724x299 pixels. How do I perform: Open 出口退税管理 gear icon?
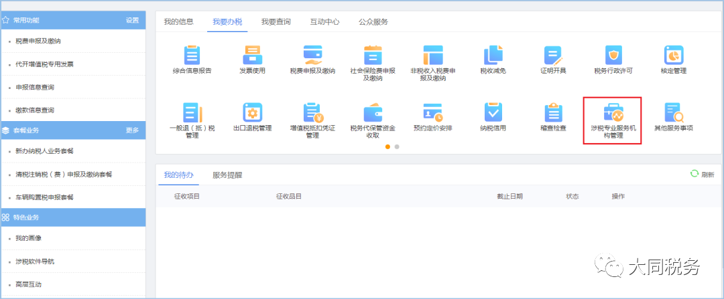[253, 112]
